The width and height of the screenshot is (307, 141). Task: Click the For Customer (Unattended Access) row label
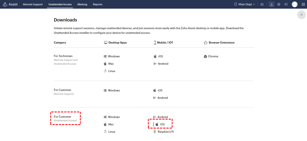tap(65, 118)
